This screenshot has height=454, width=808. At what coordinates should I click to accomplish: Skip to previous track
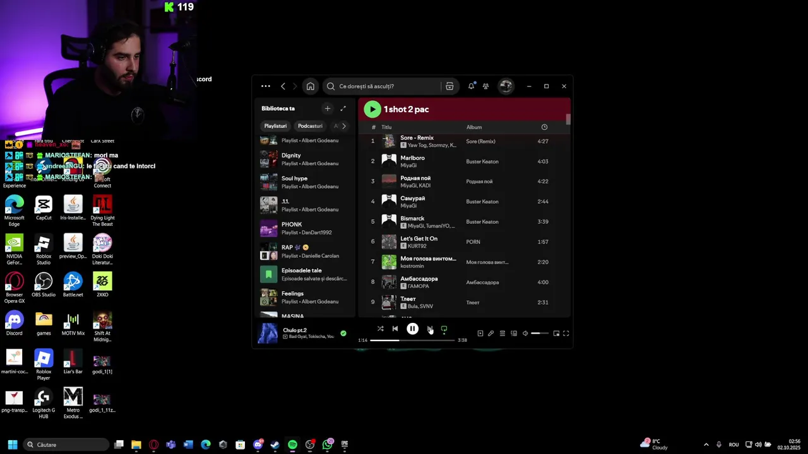pyautogui.click(x=395, y=329)
